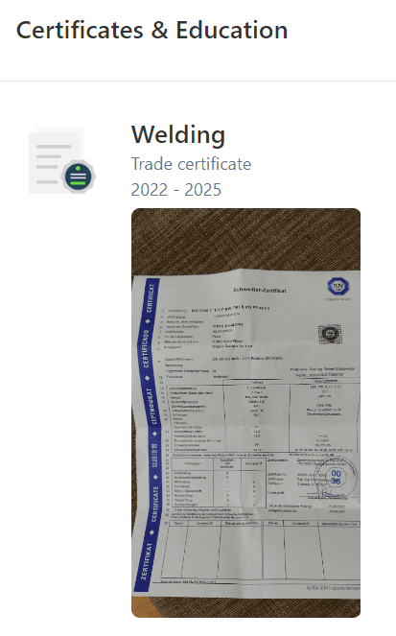Open the Welding certificate photo thumbnail
This screenshot has height=636, width=396.
(x=245, y=412)
